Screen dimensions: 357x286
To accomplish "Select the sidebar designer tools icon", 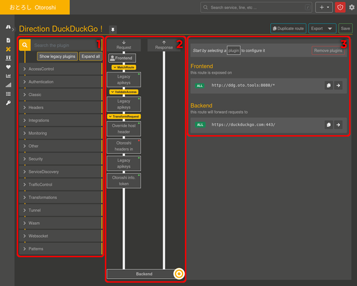I will 8,49.
